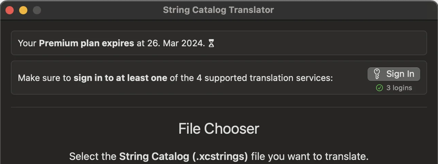Close the String Catalog Translator window
438x164 pixels.
pyautogui.click(x=10, y=10)
